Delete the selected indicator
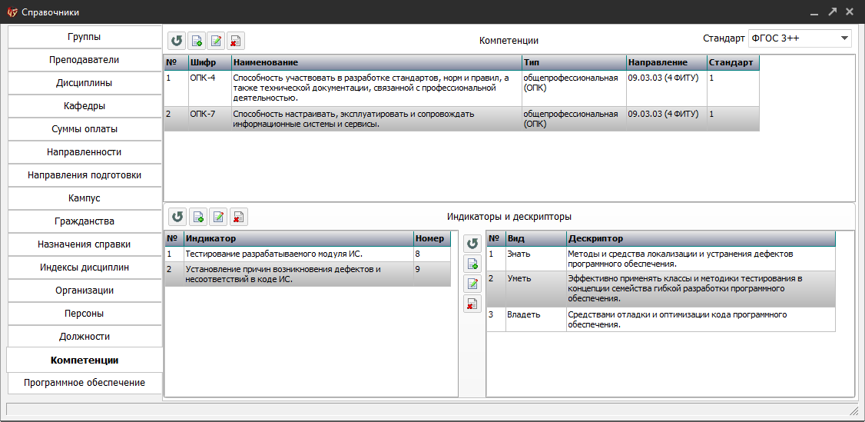This screenshot has height=422, width=865. (239, 217)
